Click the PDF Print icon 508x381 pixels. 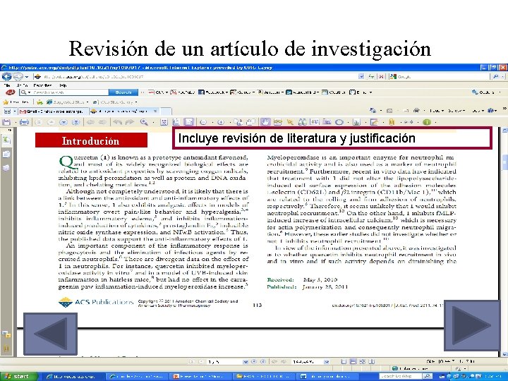point(24,122)
